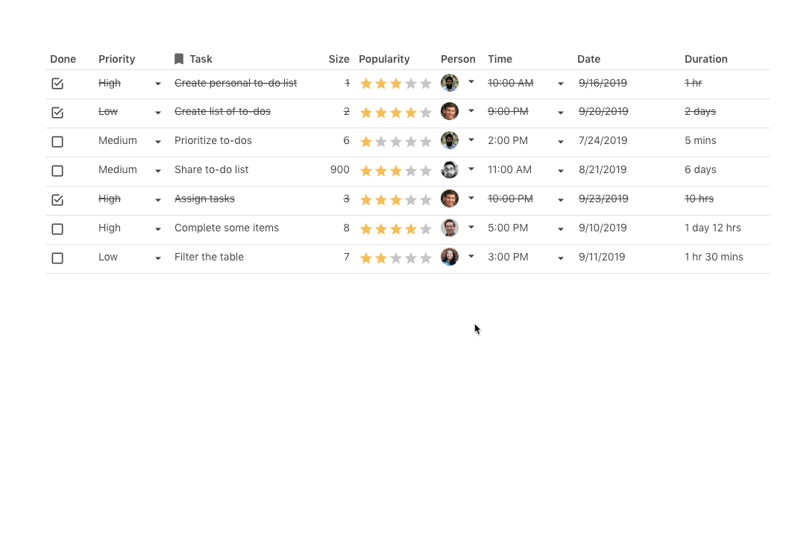
Task: Uncheck Done box for Assign tasks
Action: [57, 200]
